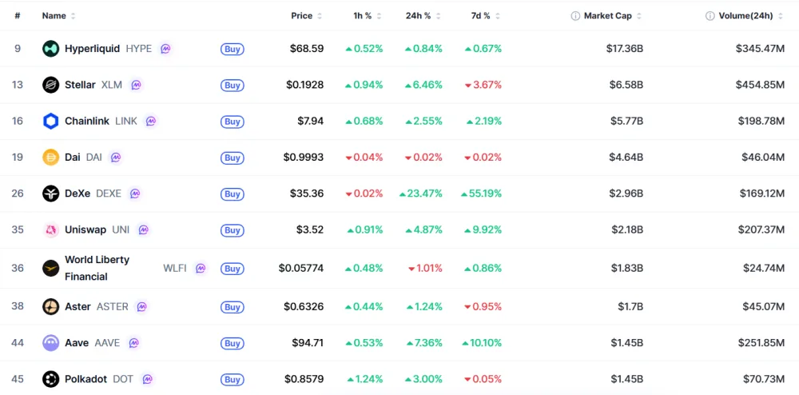Click the Buy button for Stellar
The image size is (799, 395).
pos(233,86)
